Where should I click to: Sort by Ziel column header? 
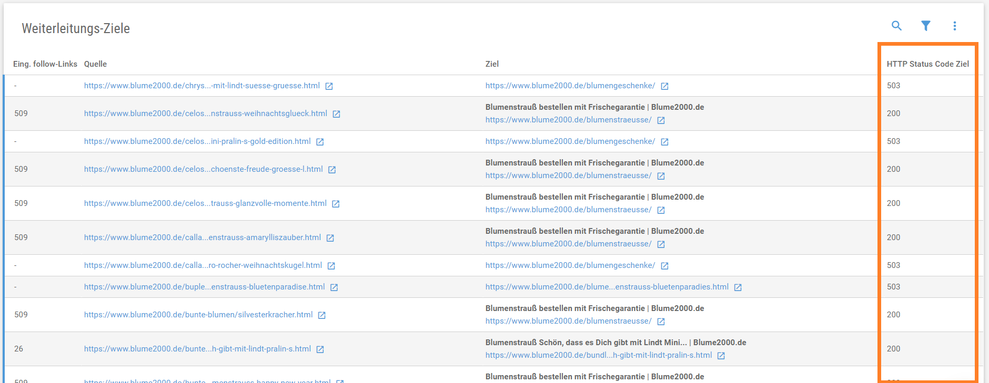point(492,64)
